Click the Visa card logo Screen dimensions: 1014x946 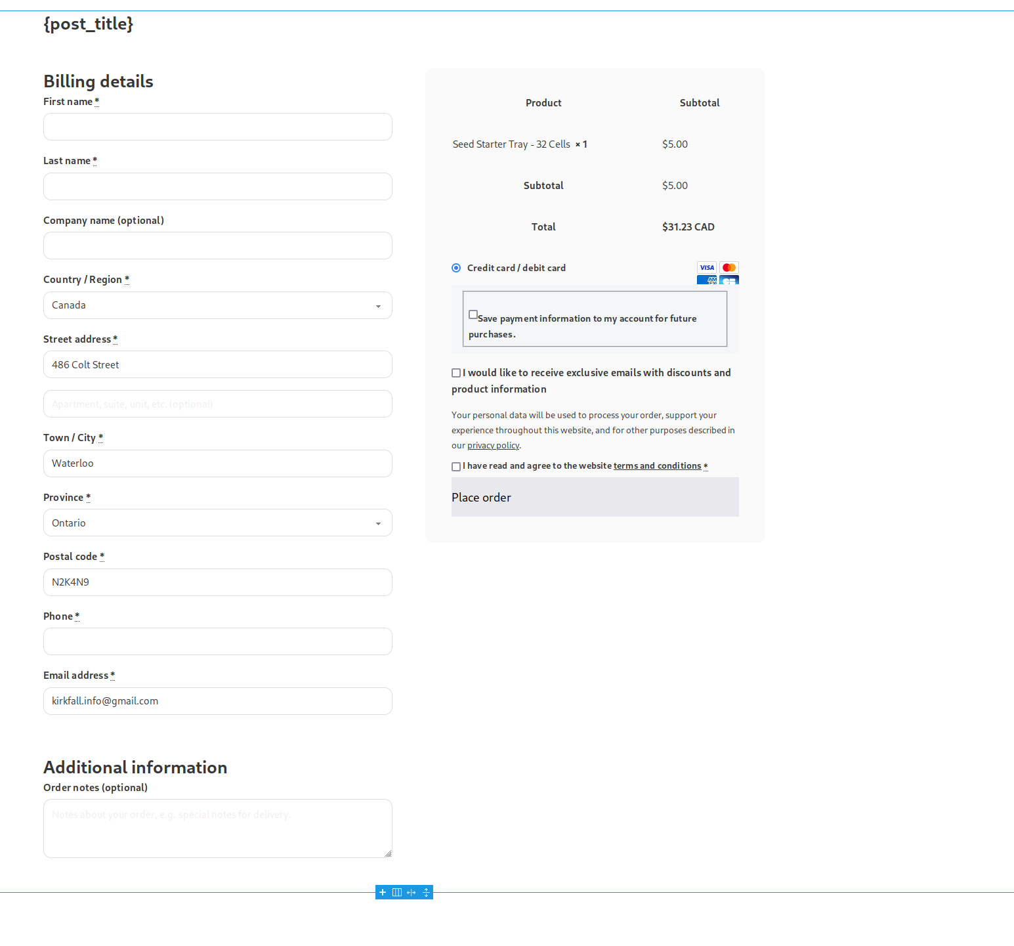click(x=707, y=267)
